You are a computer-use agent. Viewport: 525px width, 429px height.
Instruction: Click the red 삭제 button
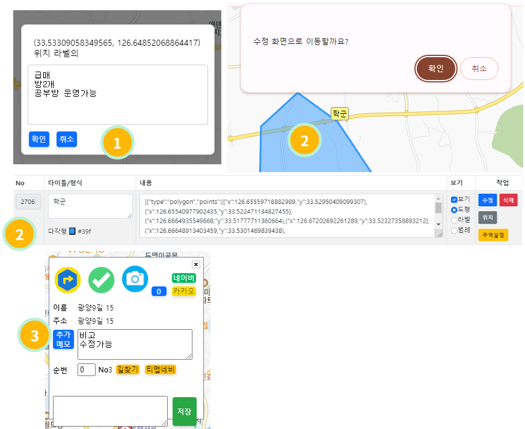click(x=508, y=200)
